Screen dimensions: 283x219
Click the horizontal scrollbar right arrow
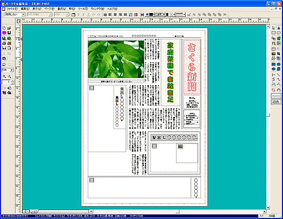point(264,212)
